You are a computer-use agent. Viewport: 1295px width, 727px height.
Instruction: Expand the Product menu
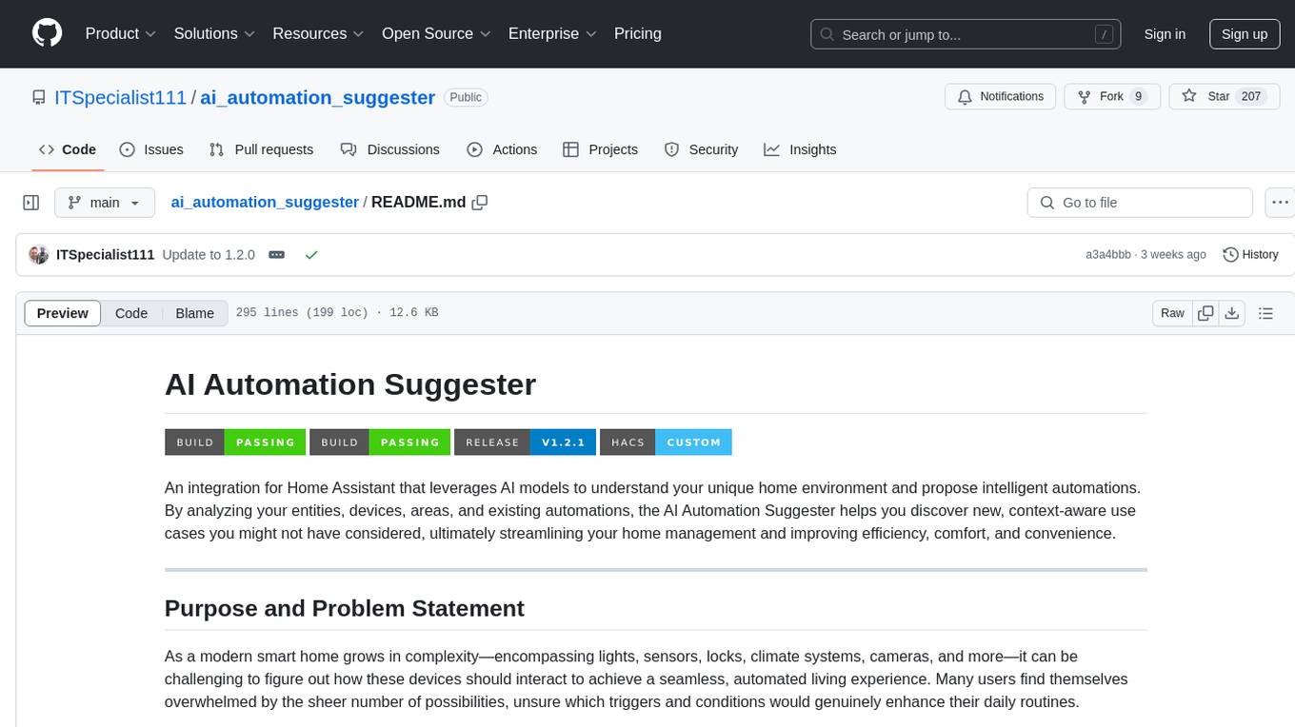120,33
